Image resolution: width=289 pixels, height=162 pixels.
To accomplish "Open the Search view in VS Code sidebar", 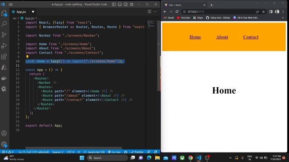I will 4,24.
